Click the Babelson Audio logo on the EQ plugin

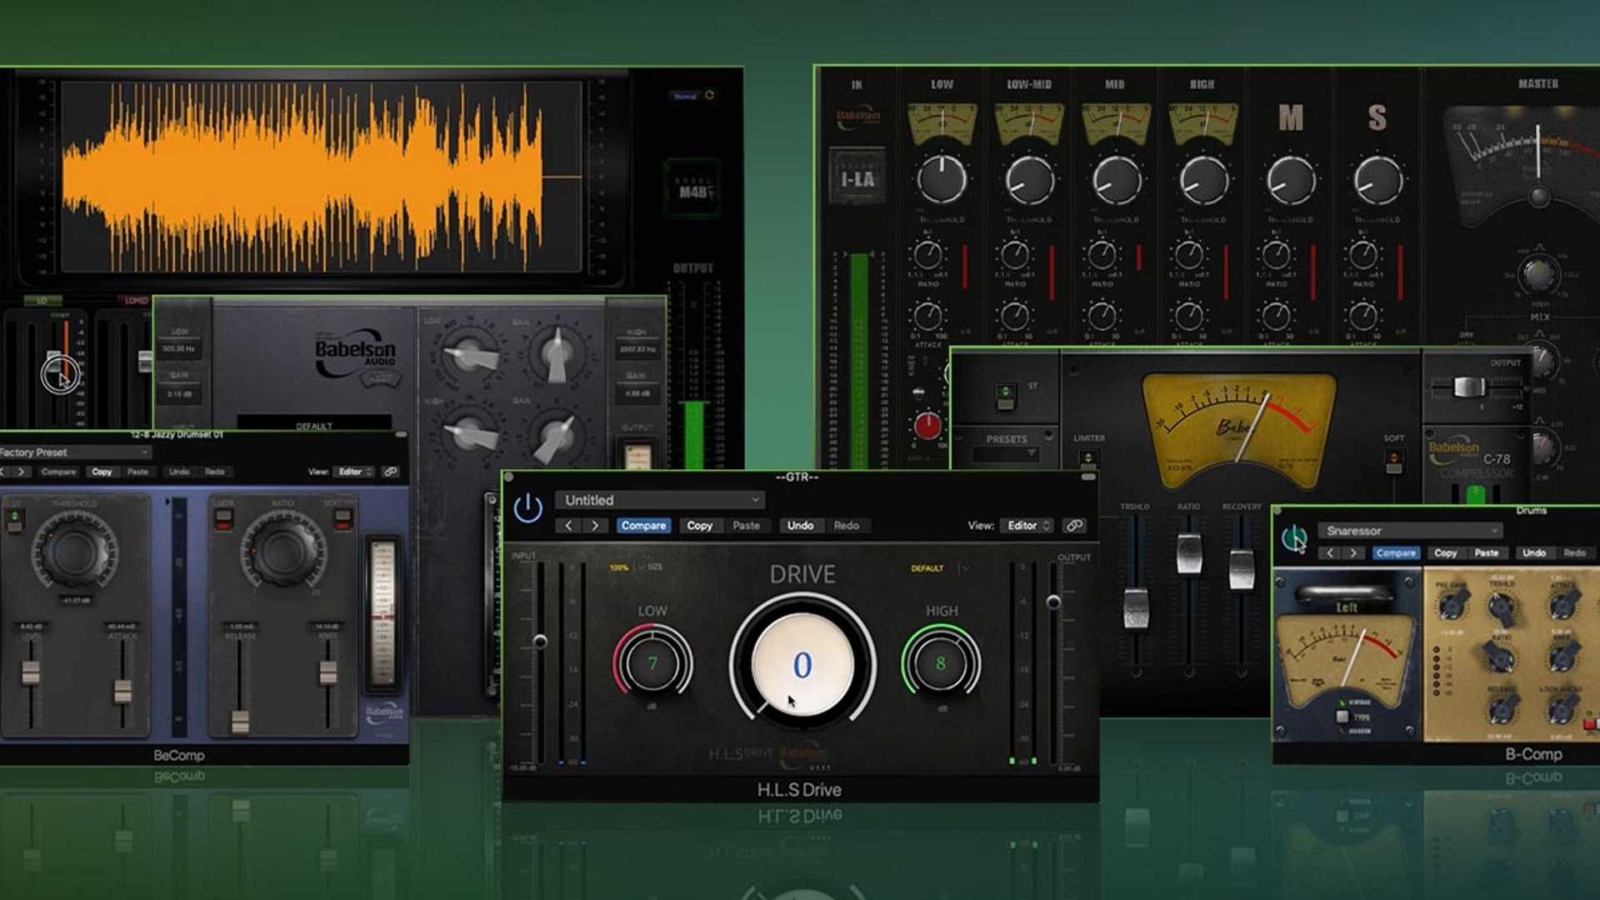tap(354, 354)
